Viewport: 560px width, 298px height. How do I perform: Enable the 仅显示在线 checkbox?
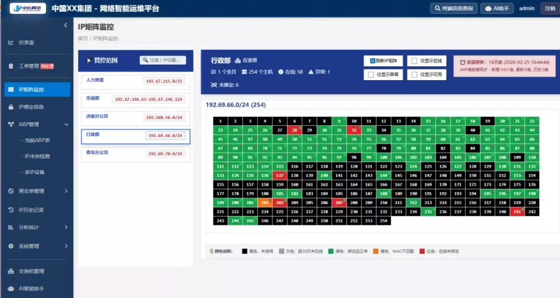(x=413, y=61)
